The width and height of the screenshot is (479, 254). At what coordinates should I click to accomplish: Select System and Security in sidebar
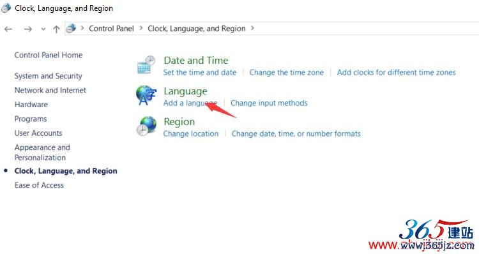(49, 76)
